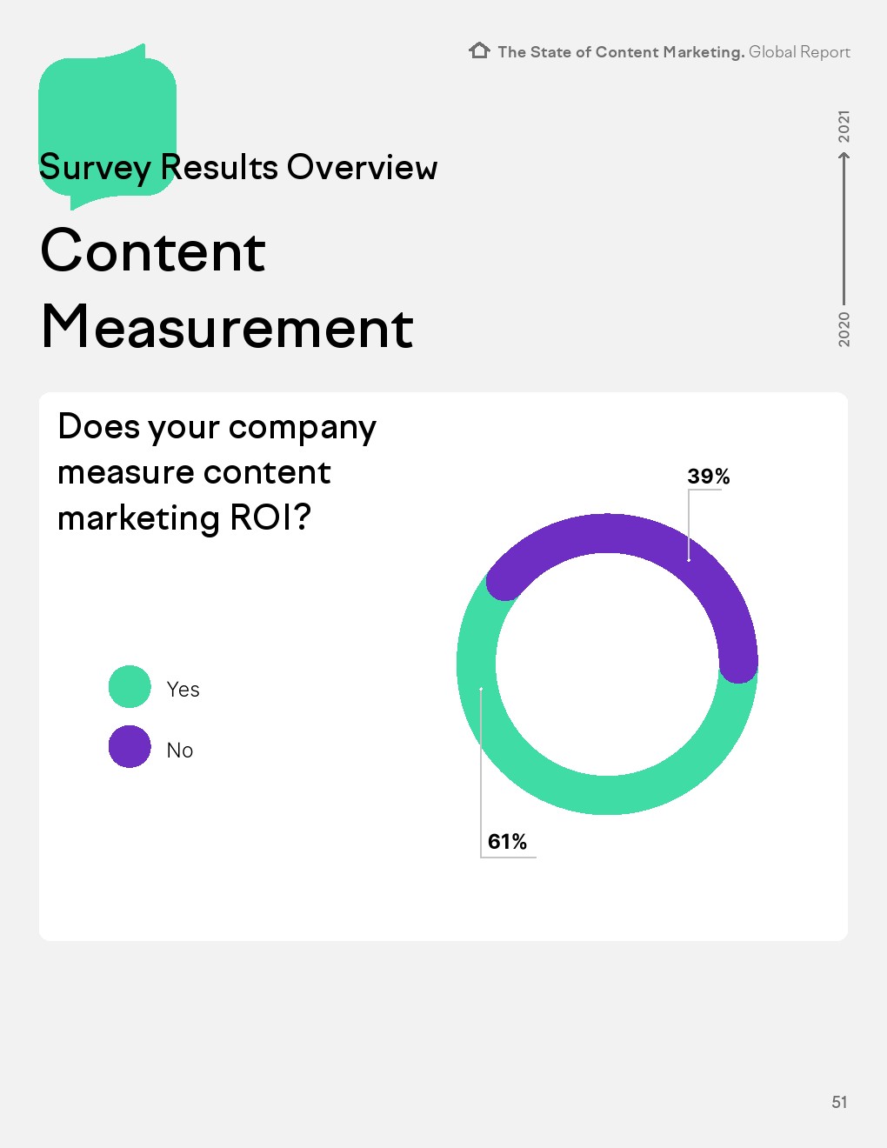Viewport: 887px width, 1148px height.
Task: Click the Content Measurement title
Action: [226, 289]
